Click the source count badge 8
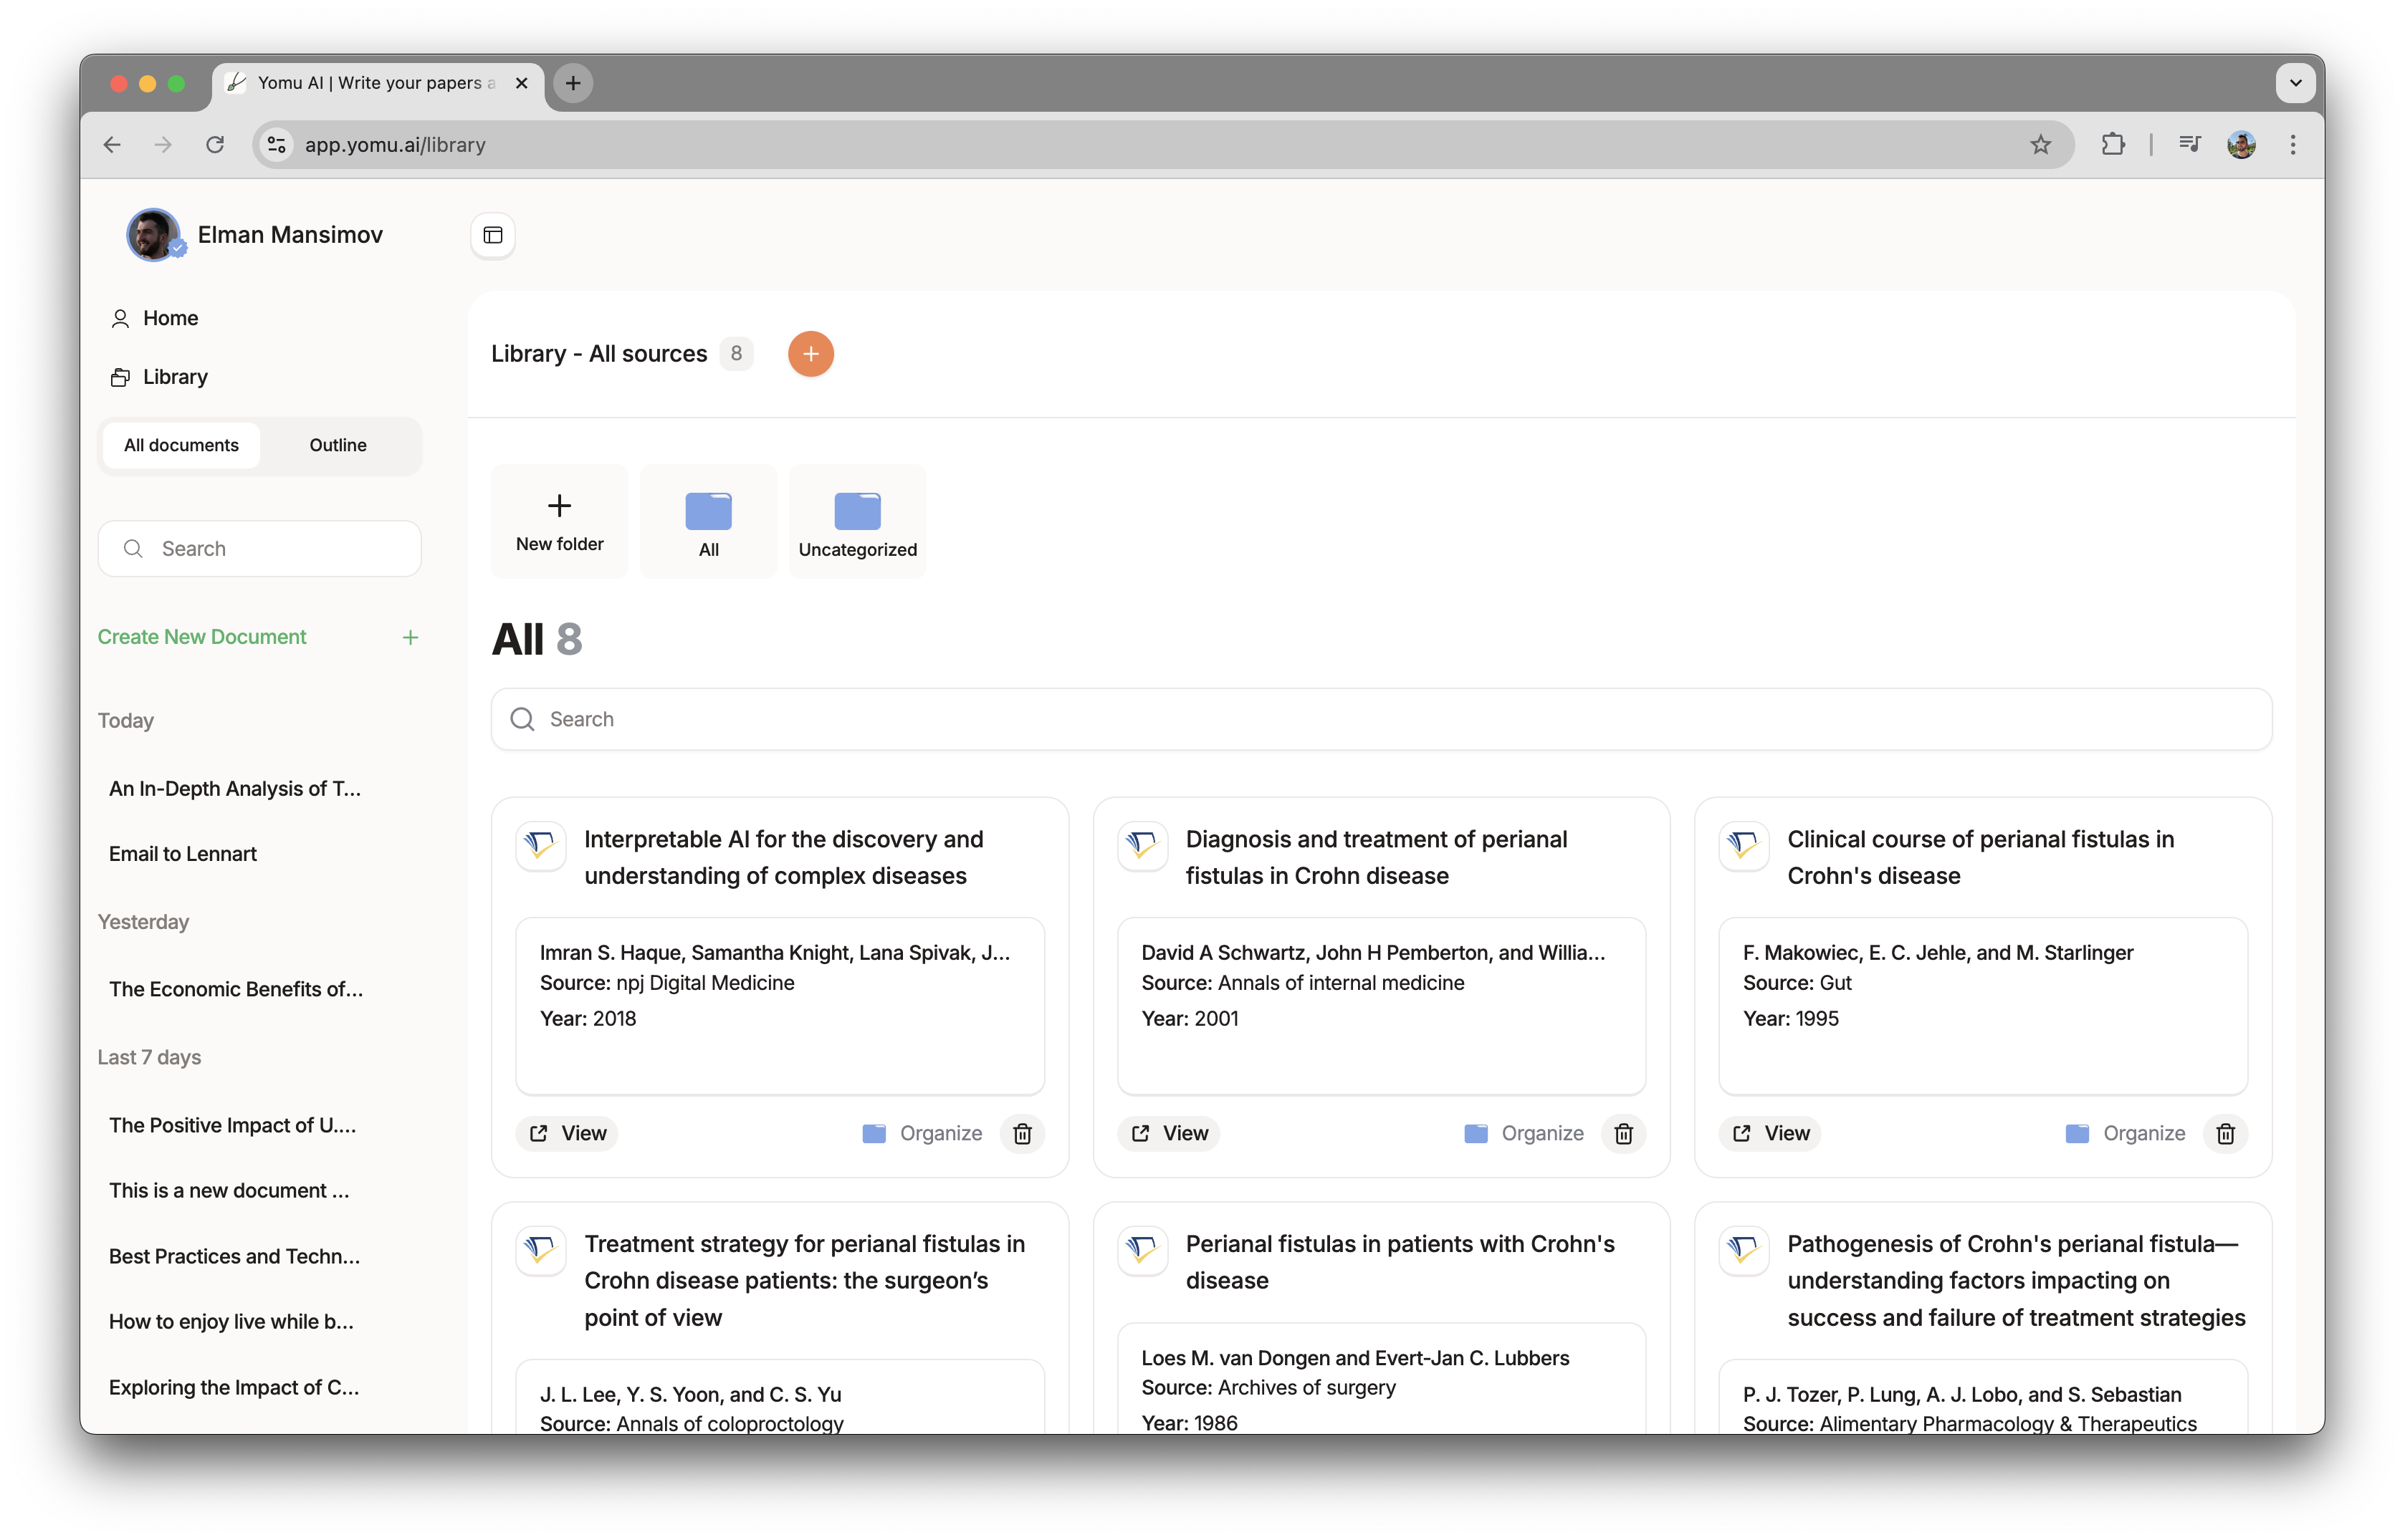This screenshot has height=1540, width=2405. tap(736, 354)
